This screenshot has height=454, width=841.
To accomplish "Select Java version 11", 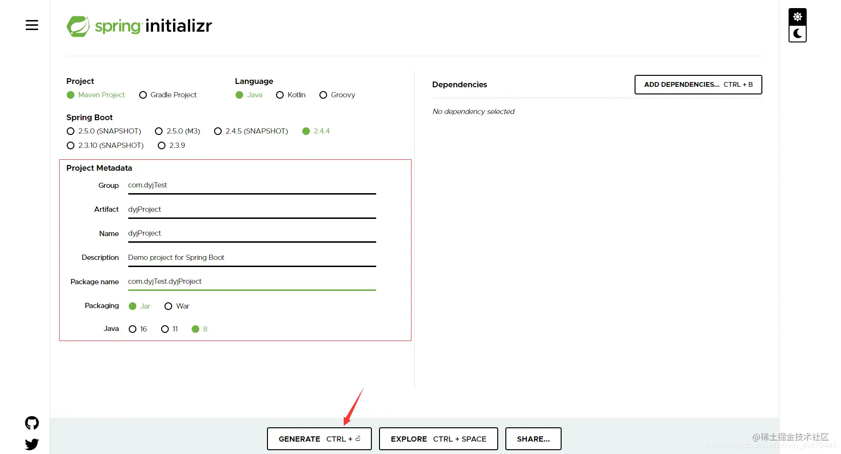I will click(170, 329).
